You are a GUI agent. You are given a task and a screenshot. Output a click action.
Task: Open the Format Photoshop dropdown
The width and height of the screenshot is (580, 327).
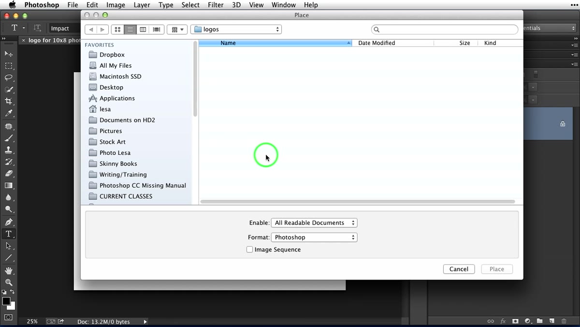314,238
